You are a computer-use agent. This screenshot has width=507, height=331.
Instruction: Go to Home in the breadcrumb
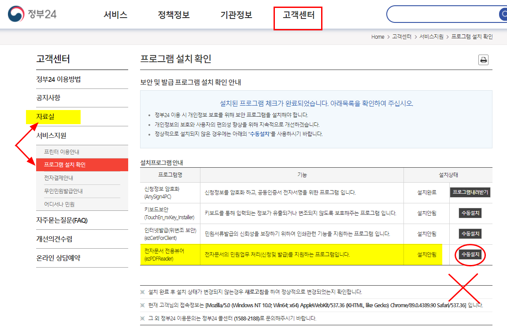click(377, 37)
